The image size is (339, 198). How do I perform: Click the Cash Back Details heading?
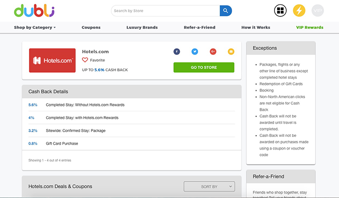click(x=48, y=91)
